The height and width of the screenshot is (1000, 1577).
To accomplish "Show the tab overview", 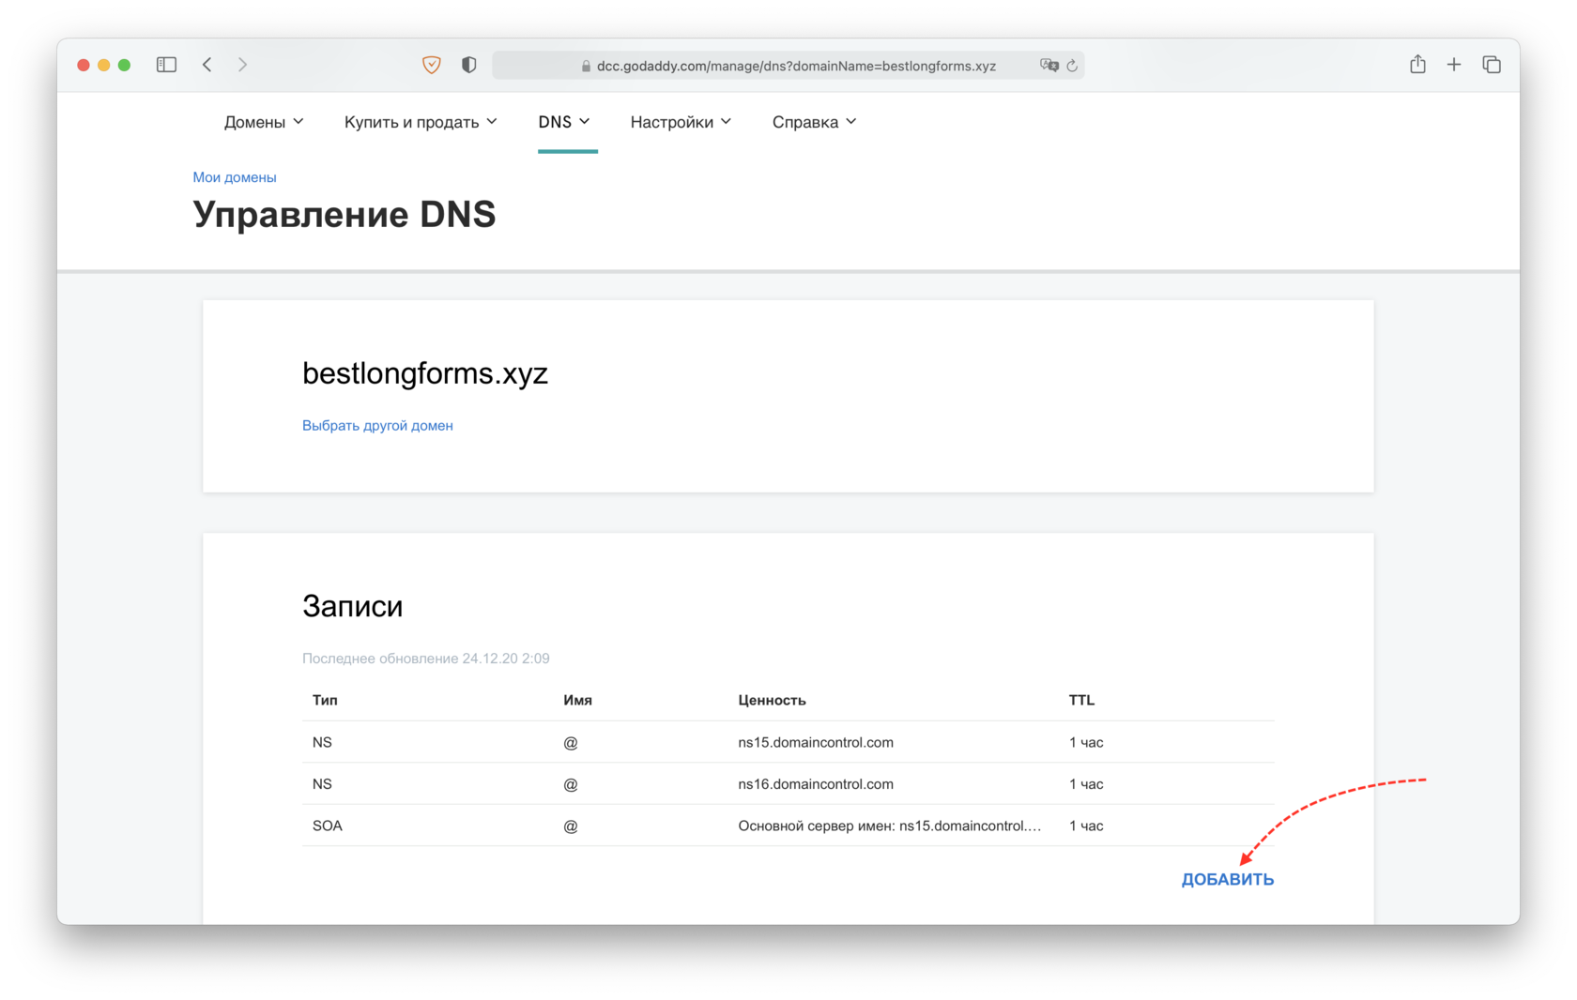I will 1492,65.
